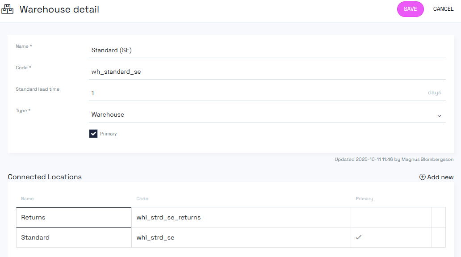Screen dimensions: 461x257
Task: Click the Standard lead time days field
Action: [257, 93]
